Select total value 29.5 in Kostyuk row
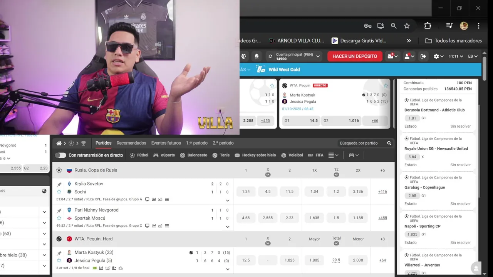The width and height of the screenshot is (493, 277). pos(336,260)
